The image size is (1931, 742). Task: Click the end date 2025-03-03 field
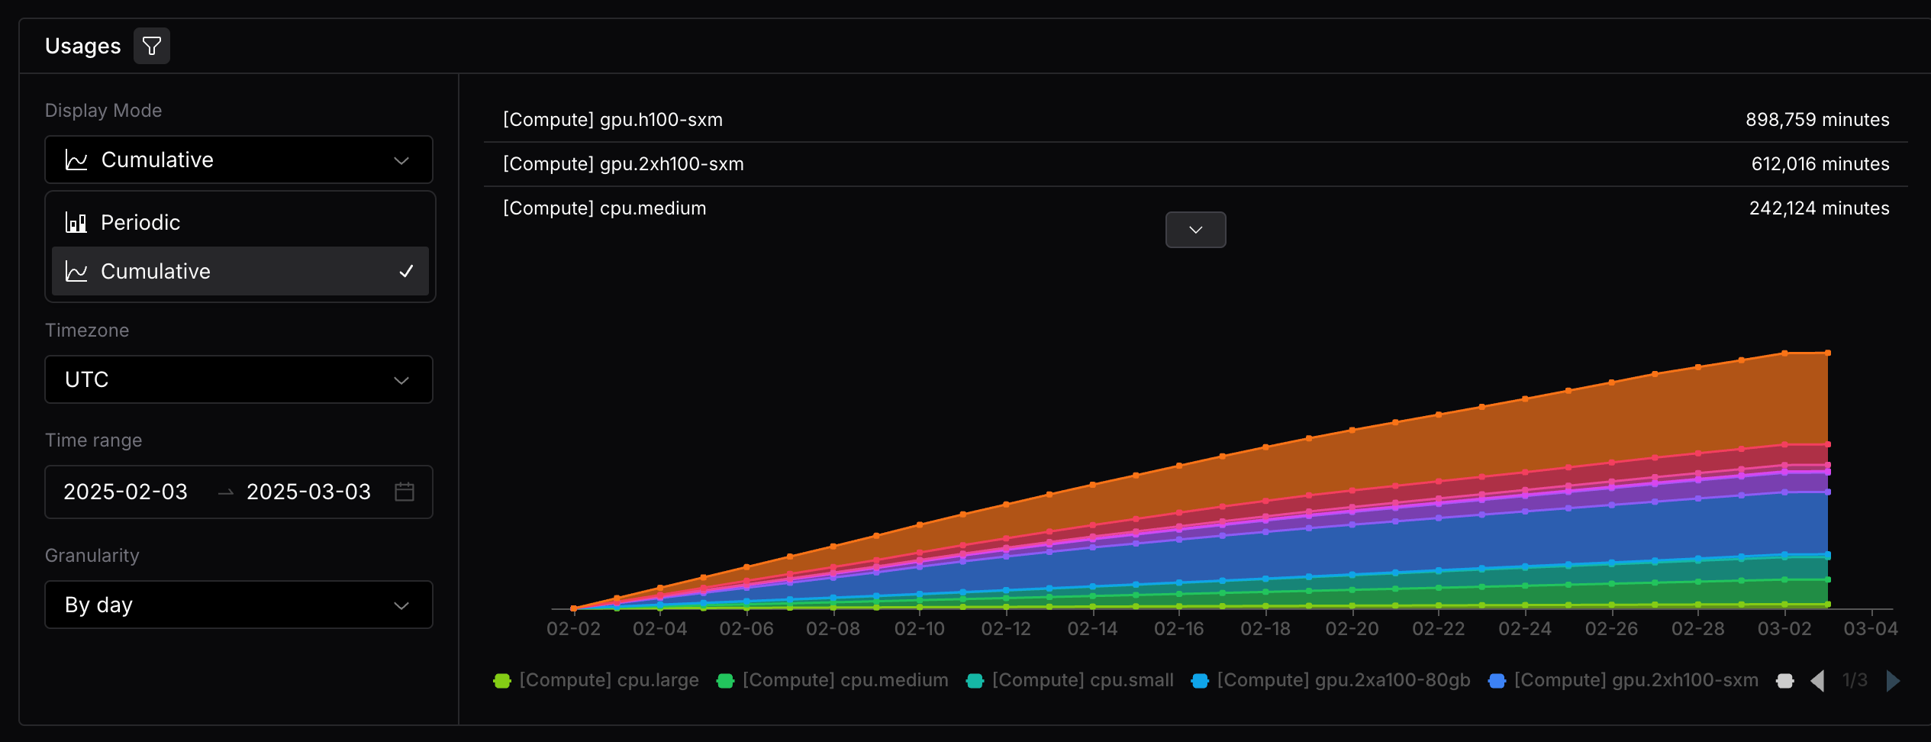coord(308,492)
